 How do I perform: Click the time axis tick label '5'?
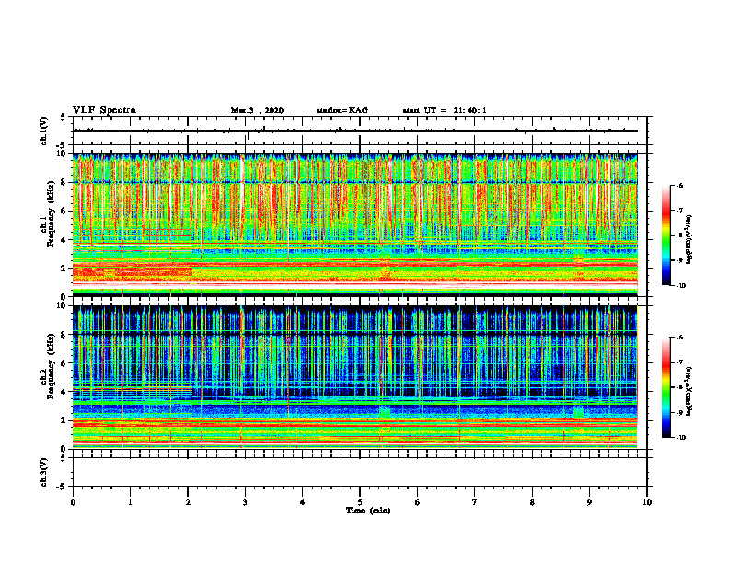pos(360,502)
